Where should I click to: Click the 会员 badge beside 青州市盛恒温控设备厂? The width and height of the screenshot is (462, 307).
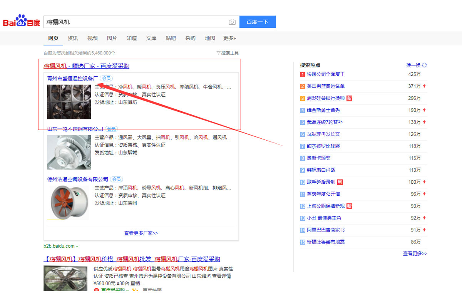105,78
